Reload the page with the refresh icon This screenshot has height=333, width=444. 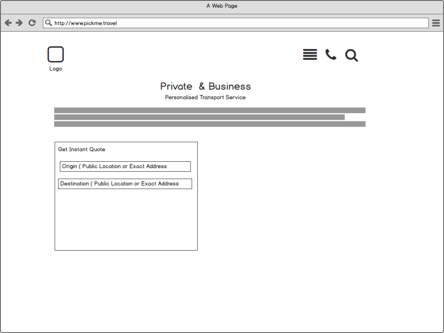pos(32,23)
